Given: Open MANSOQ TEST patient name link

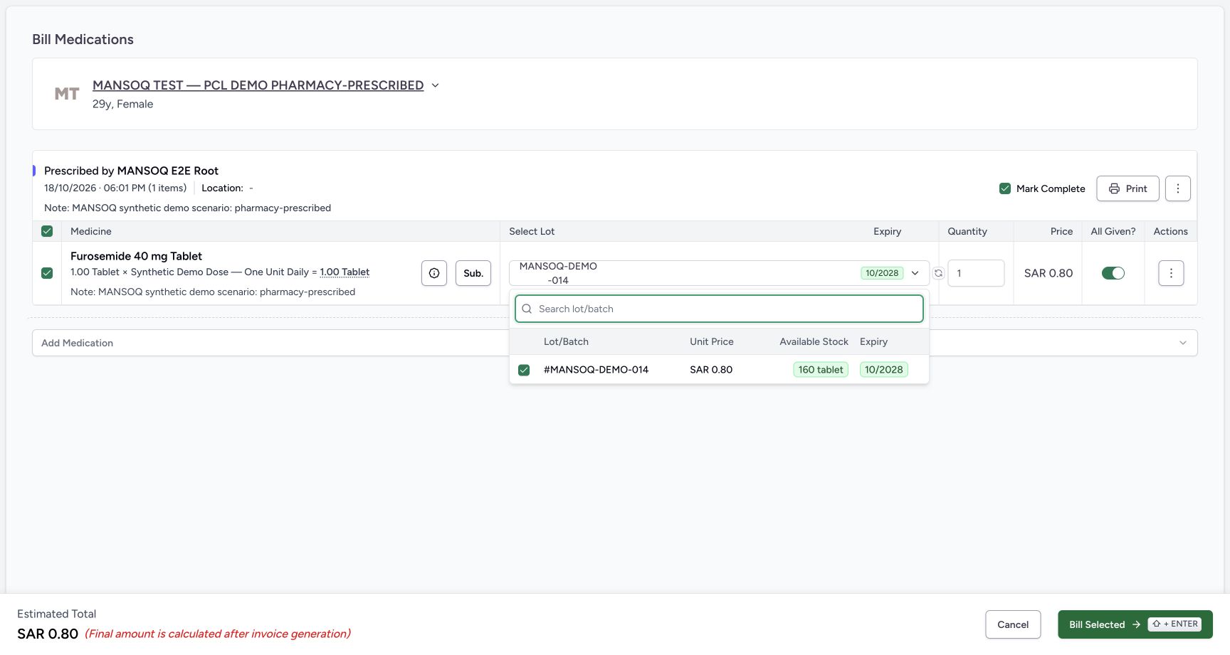Looking at the screenshot, I should coord(258,85).
